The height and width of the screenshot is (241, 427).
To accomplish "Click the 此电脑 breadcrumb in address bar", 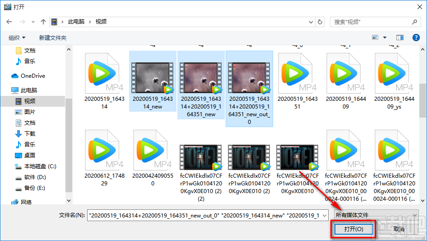I will [x=76, y=22].
